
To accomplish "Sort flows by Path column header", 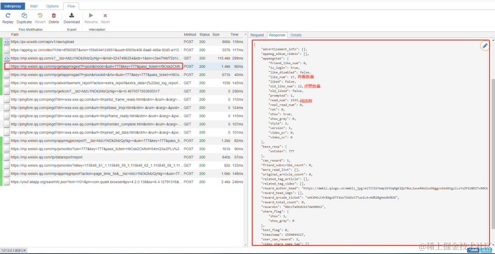I will (15, 35).
